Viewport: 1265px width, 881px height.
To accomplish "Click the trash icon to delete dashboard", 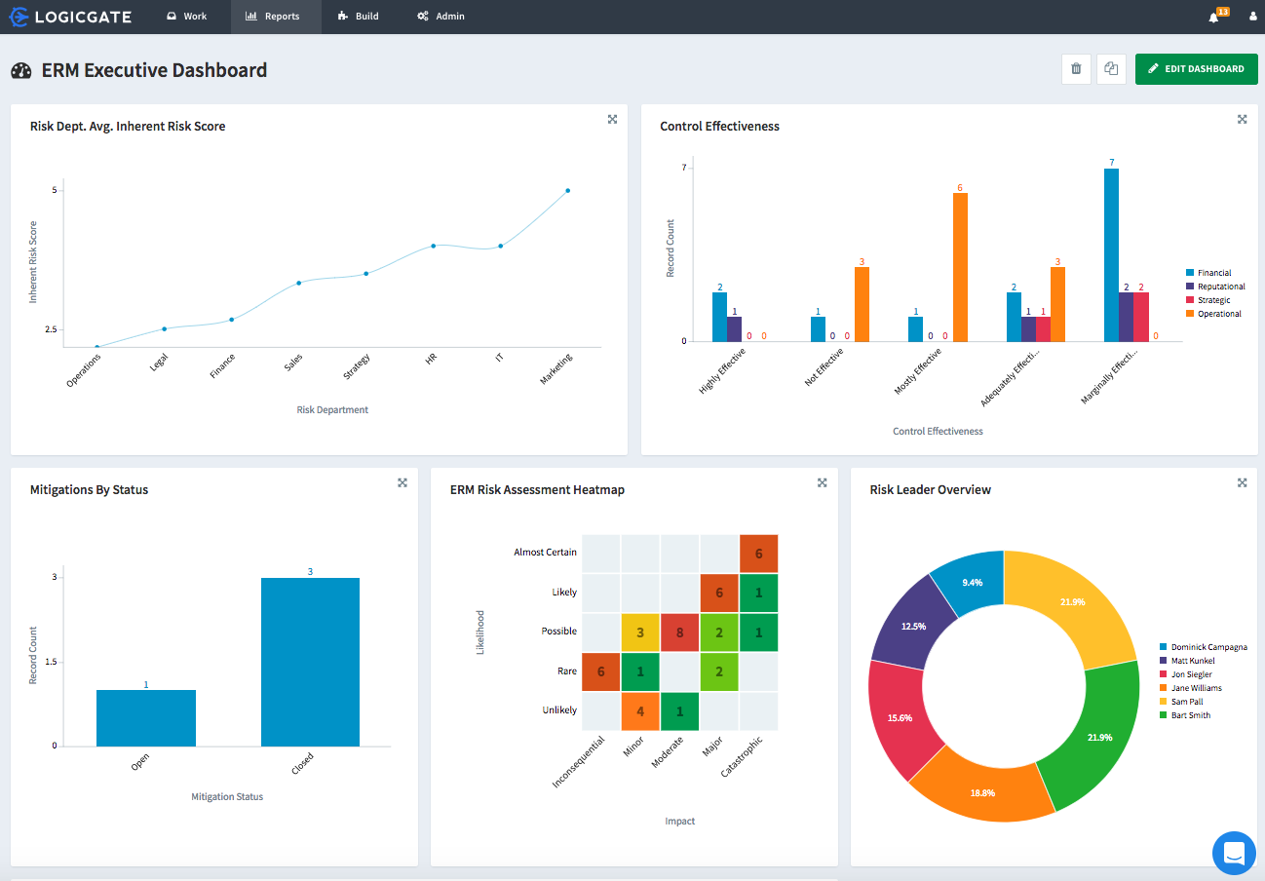I will 1076,69.
